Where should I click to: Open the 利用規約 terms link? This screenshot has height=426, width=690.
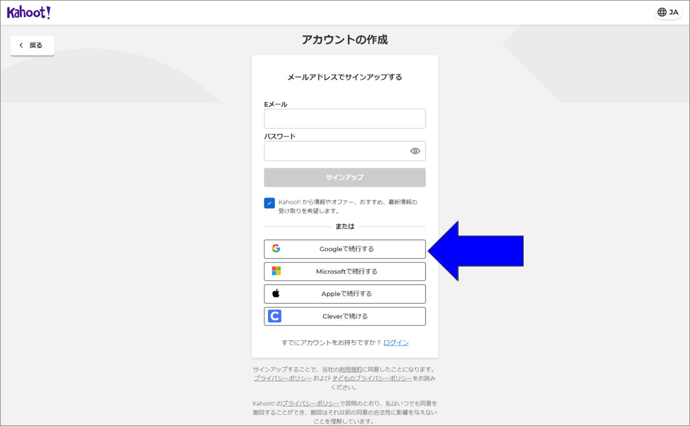(x=350, y=370)
